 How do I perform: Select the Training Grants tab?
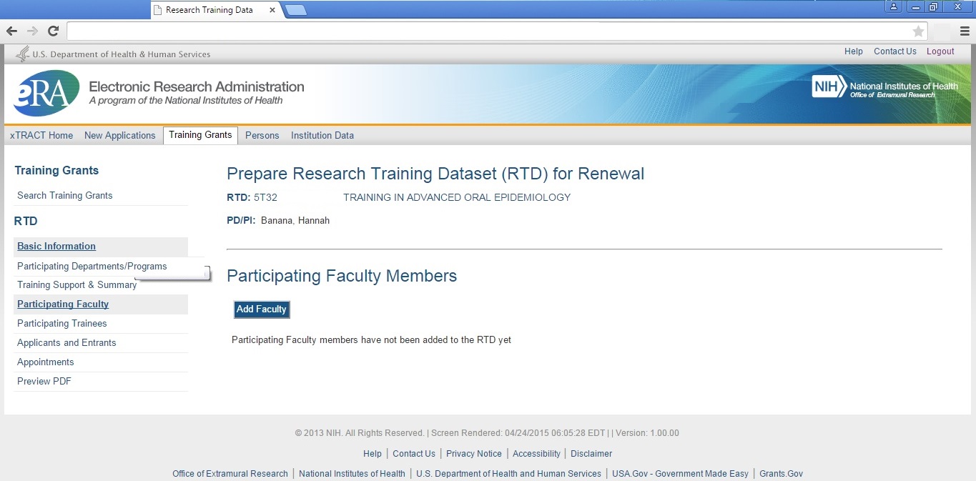tap(200, 135)
